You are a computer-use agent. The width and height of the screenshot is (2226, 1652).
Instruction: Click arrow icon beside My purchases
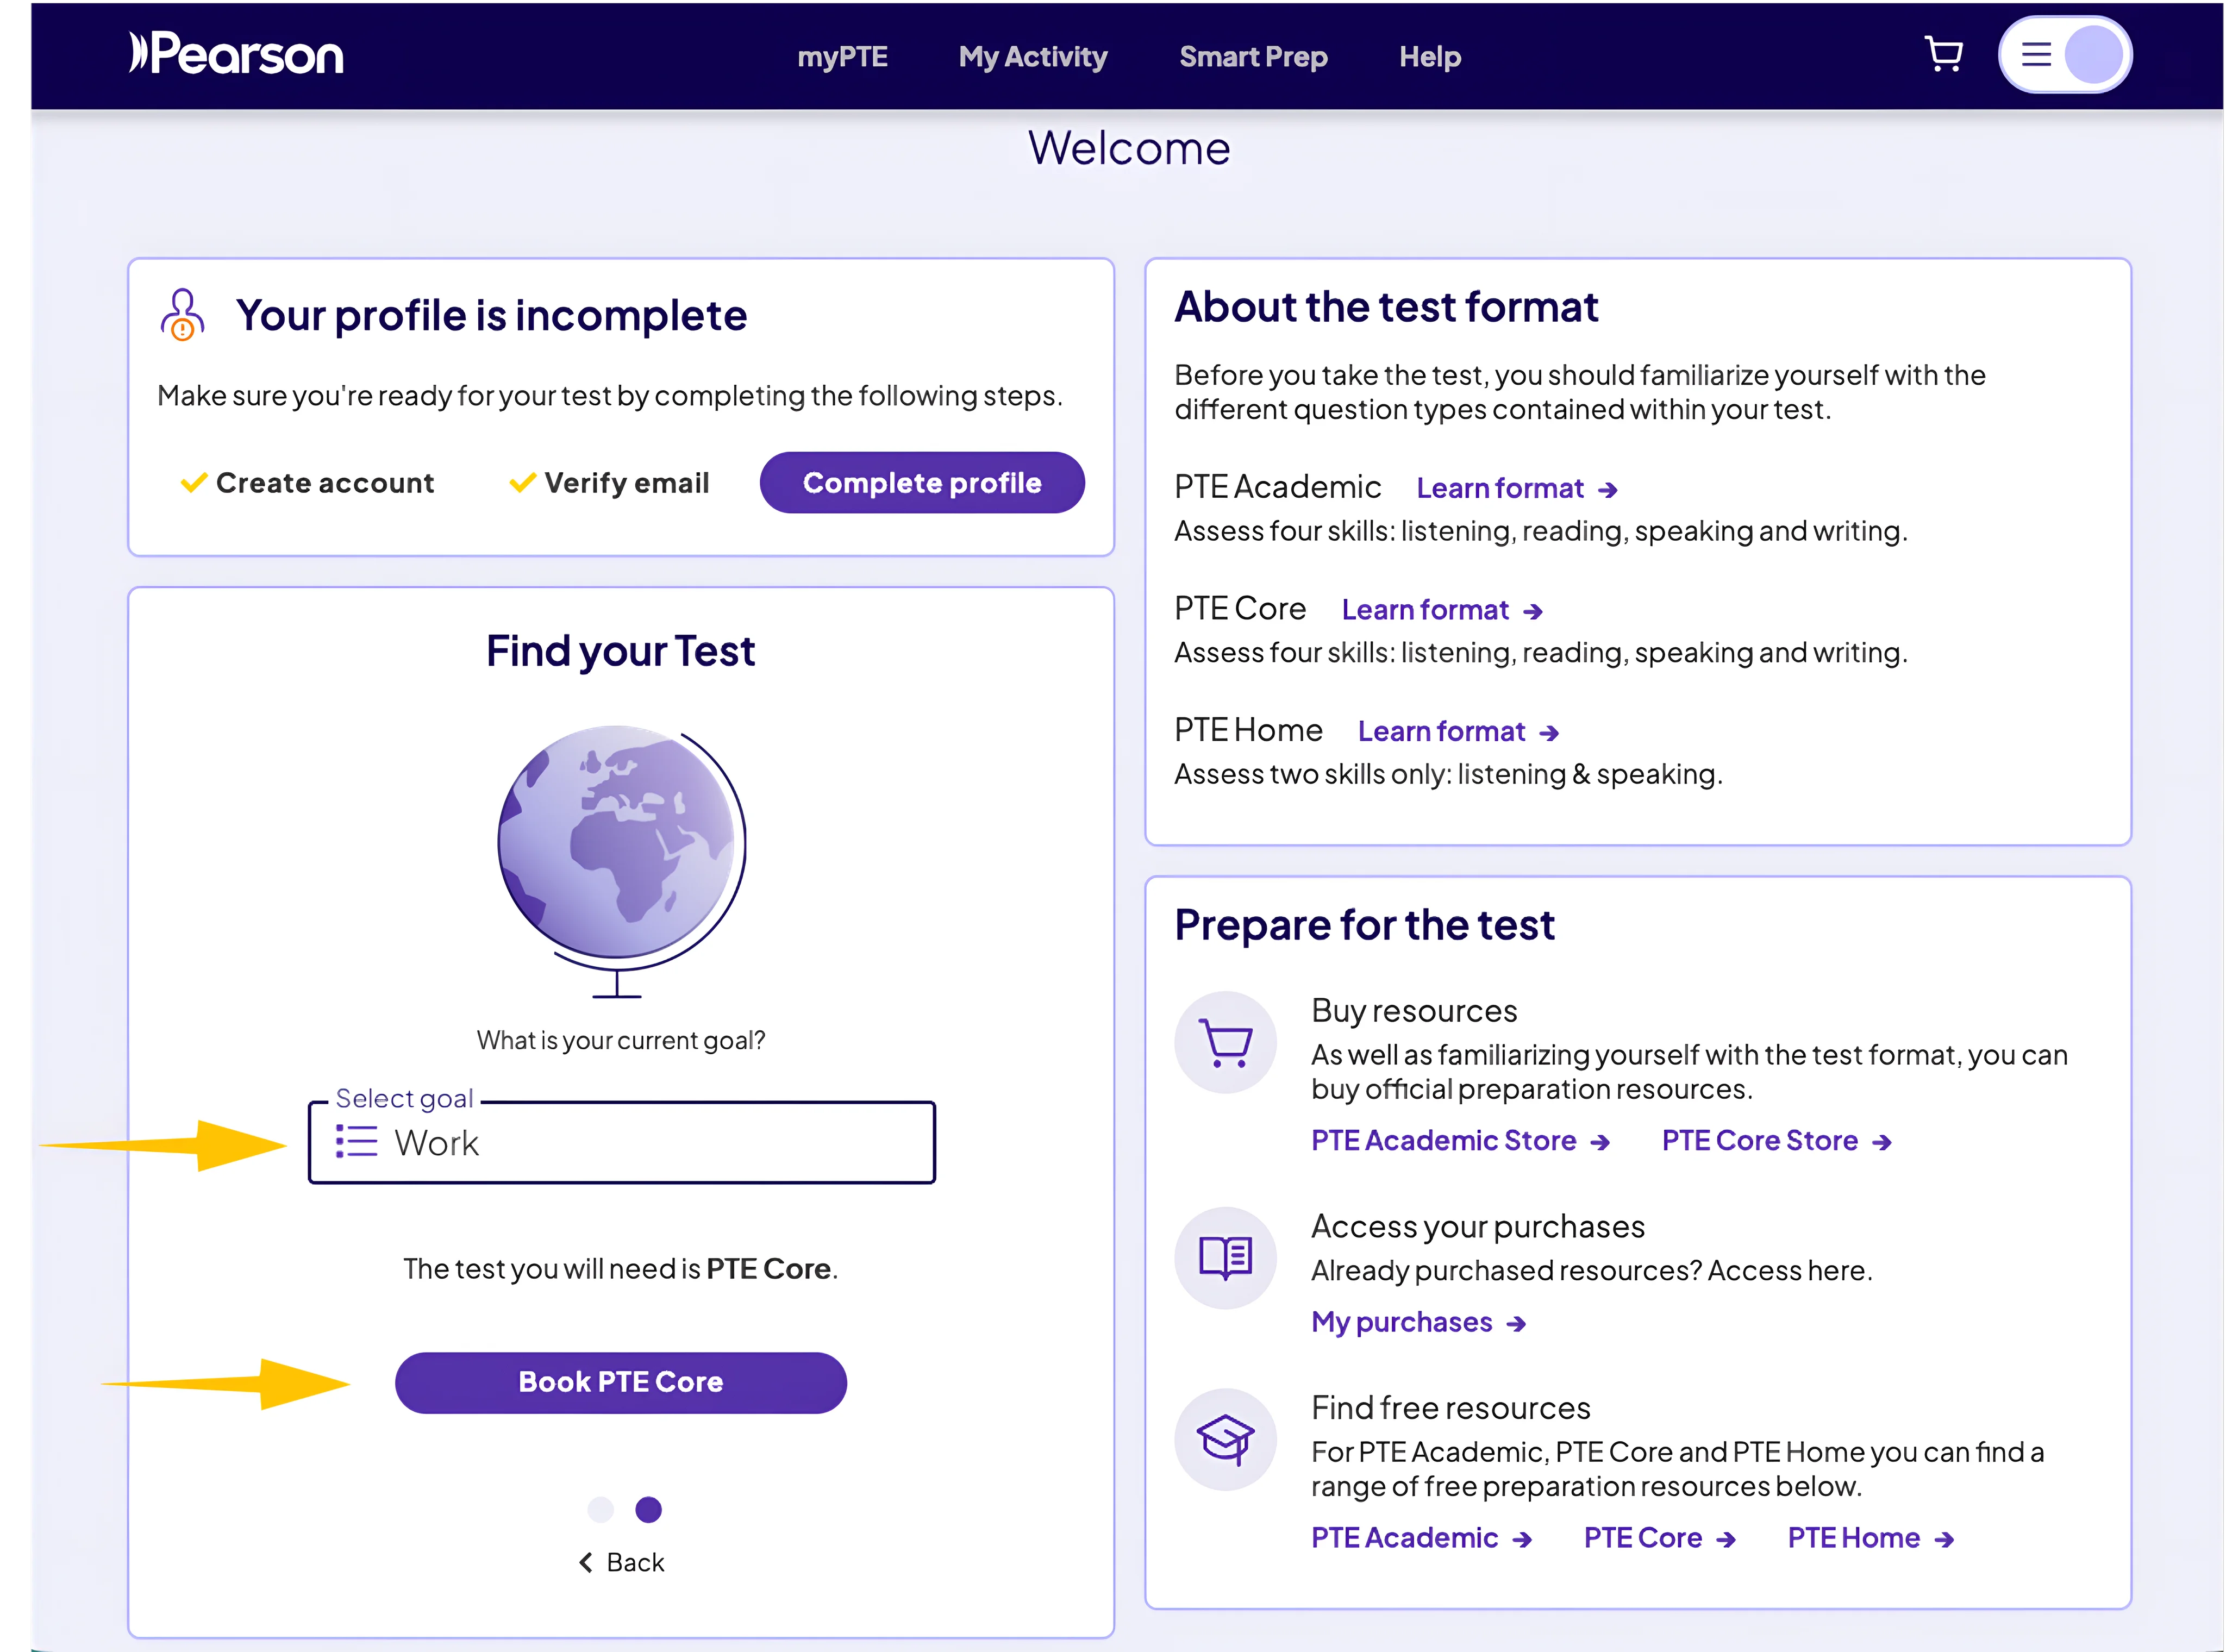(x=1516, y=1324)
